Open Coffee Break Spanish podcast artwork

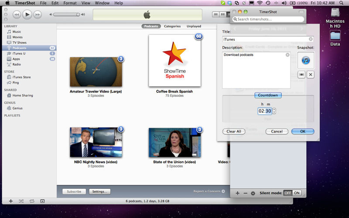tap(175, 61)
